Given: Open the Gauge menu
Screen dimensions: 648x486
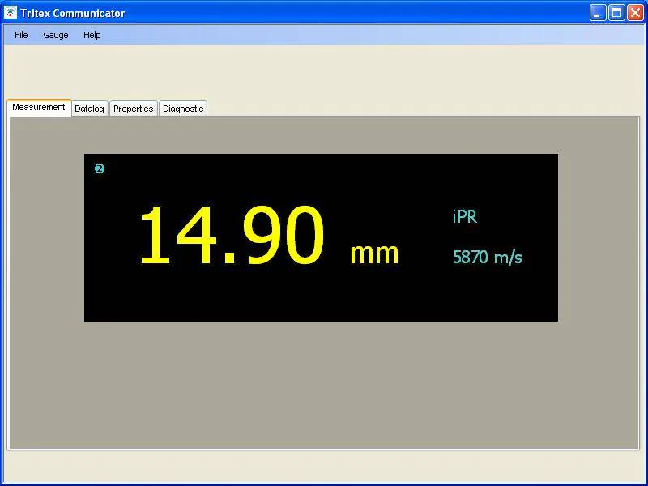Looking at the screenshot, I should 56,35.
